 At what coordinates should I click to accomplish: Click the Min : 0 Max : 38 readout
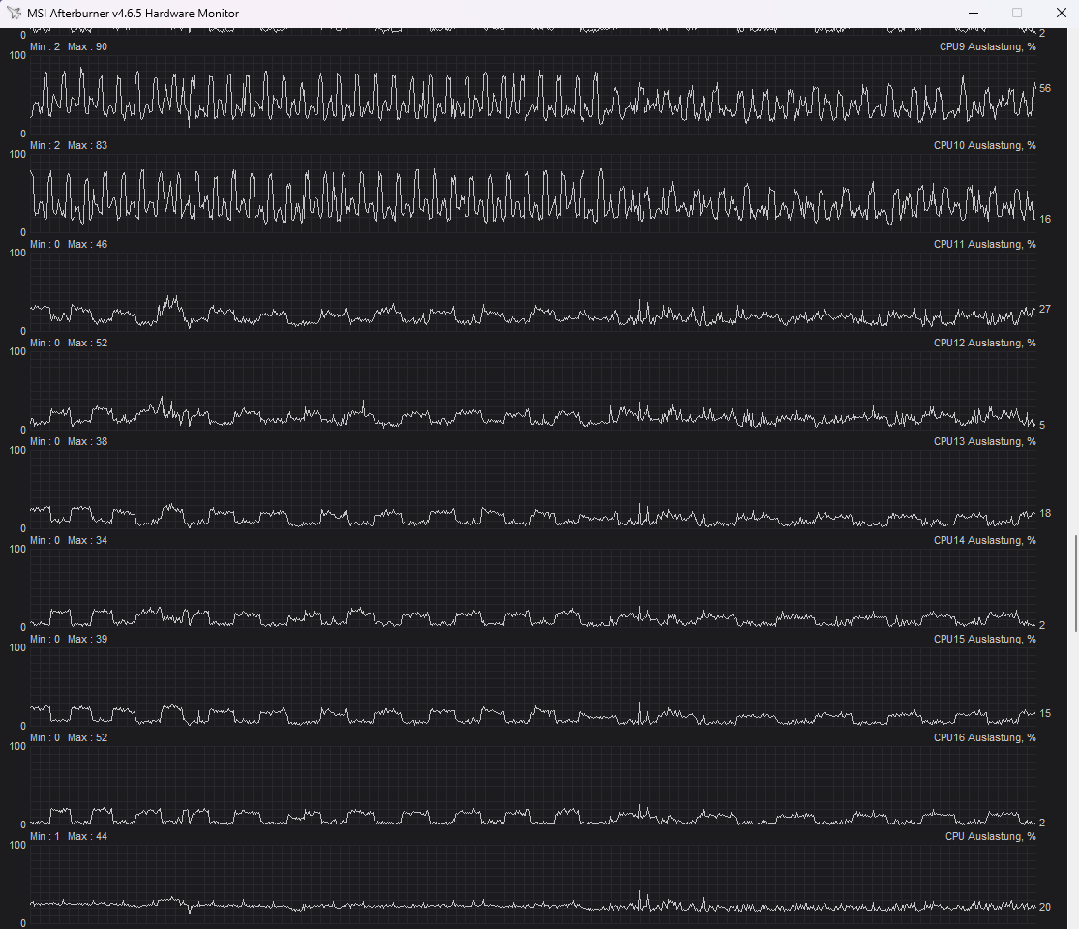click(x=69, y=441)
